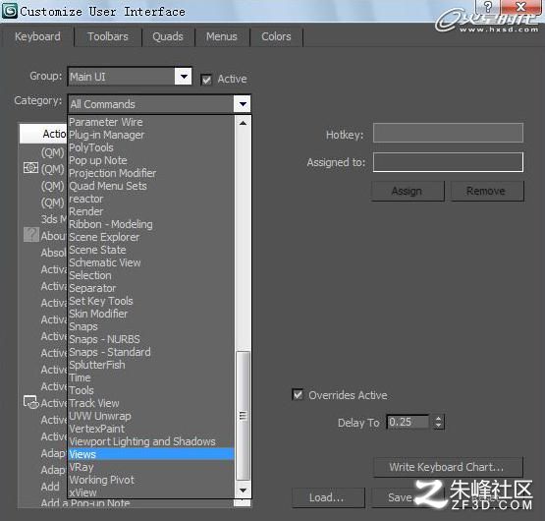Click the Assigned to field

[x=448, y=162]
